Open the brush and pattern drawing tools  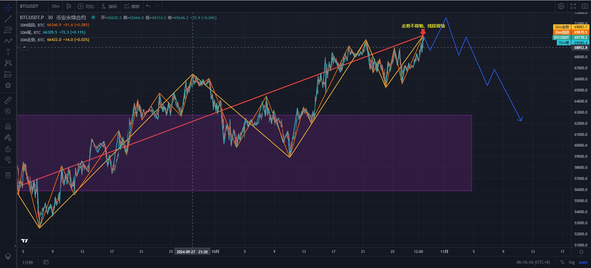point(8,41)
